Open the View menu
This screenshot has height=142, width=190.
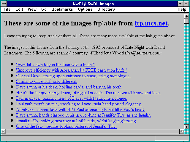point(32,9)
